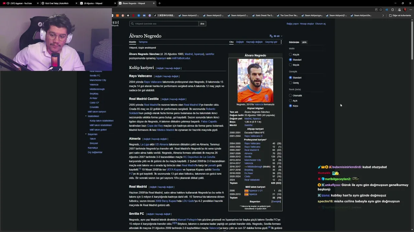
Task: Open Álvaro Negredo's infobox photo
Action: tap(255, 81)
